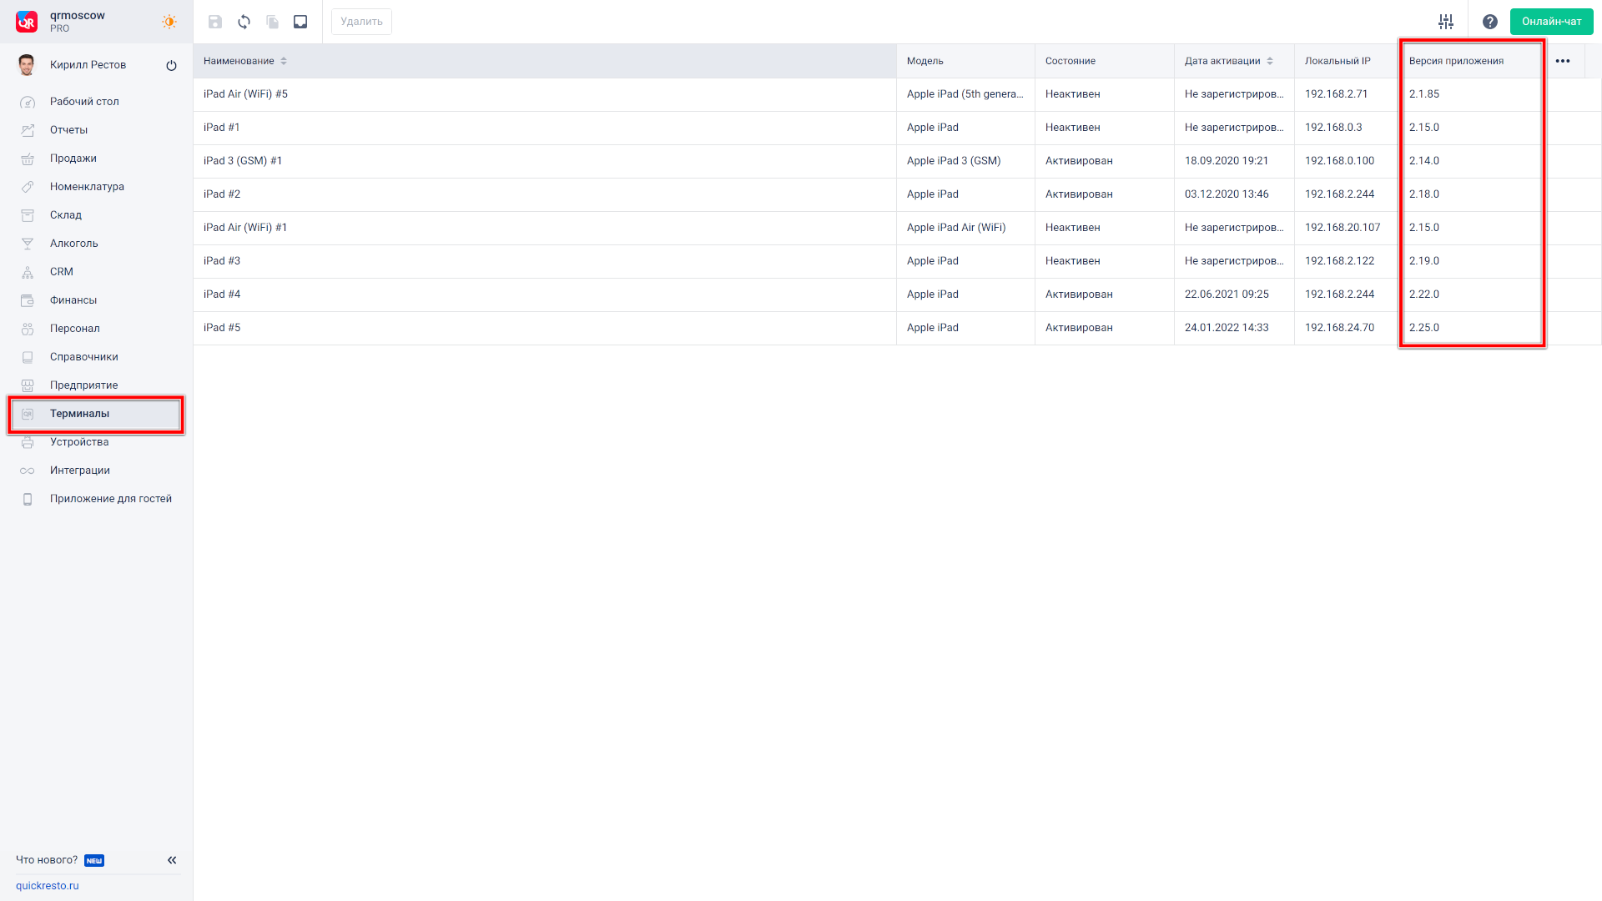The height and width of the screenshot is (901, 1602).
Task: Click the Quick Resto logo icon
Action: 27,22
